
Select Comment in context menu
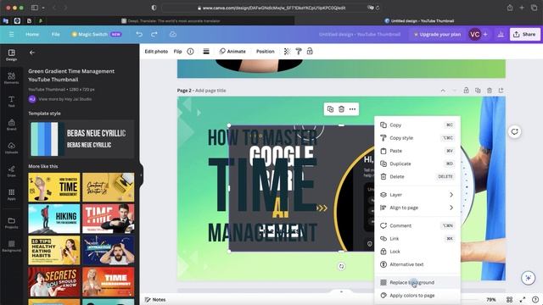click(417, 225)
